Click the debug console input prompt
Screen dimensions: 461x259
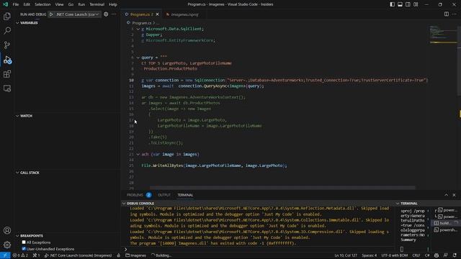(259, 250)
